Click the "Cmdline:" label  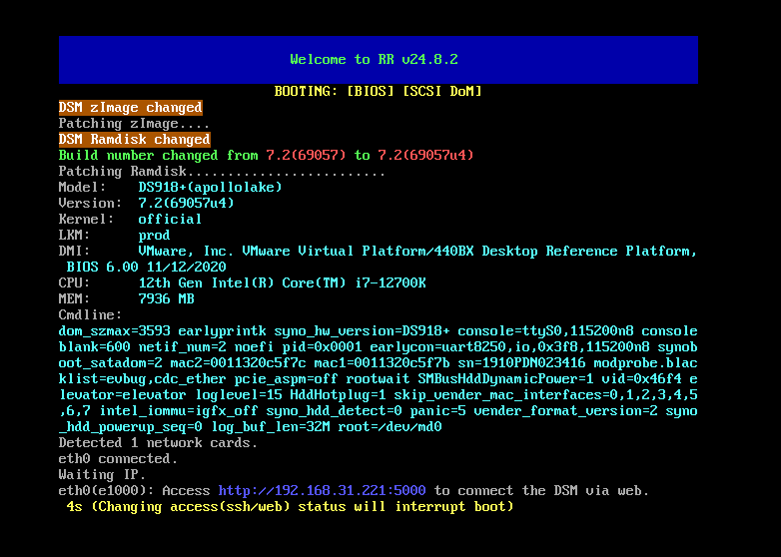pyautogui.click(x=90, y=314)
